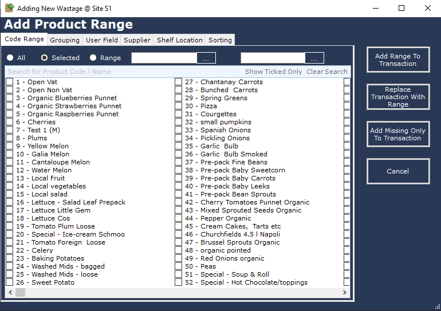Click Add Missing Only To Transaction
Screen dimensions: 441x311
click(398, 134)
